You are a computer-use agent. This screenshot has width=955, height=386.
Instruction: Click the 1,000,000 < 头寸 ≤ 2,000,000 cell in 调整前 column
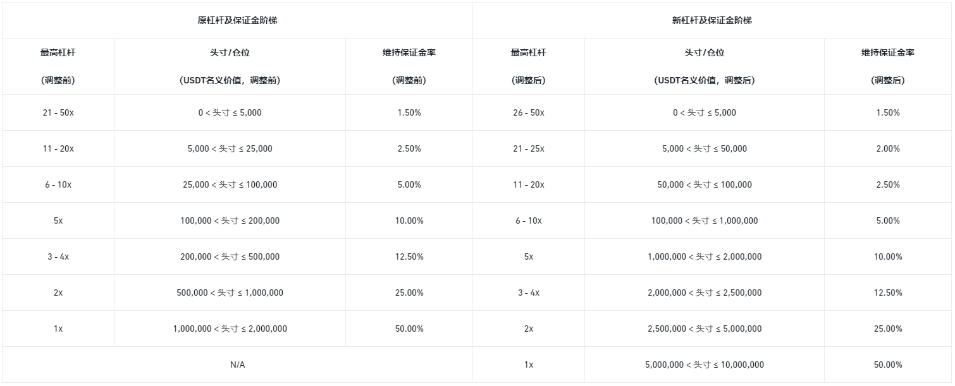[230, 329]
